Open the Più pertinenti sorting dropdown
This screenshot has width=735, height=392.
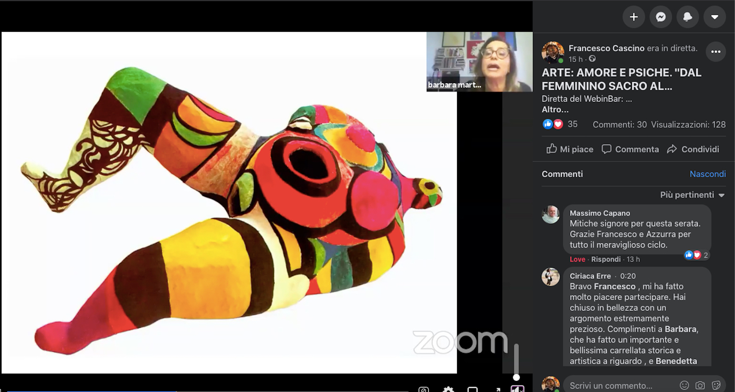click(692, 195)
